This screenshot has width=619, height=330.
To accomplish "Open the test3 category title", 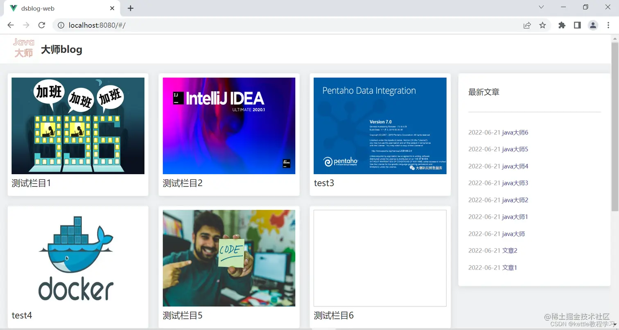I will [324, 183].
